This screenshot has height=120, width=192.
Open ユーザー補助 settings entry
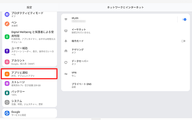[x=29, y=51]
